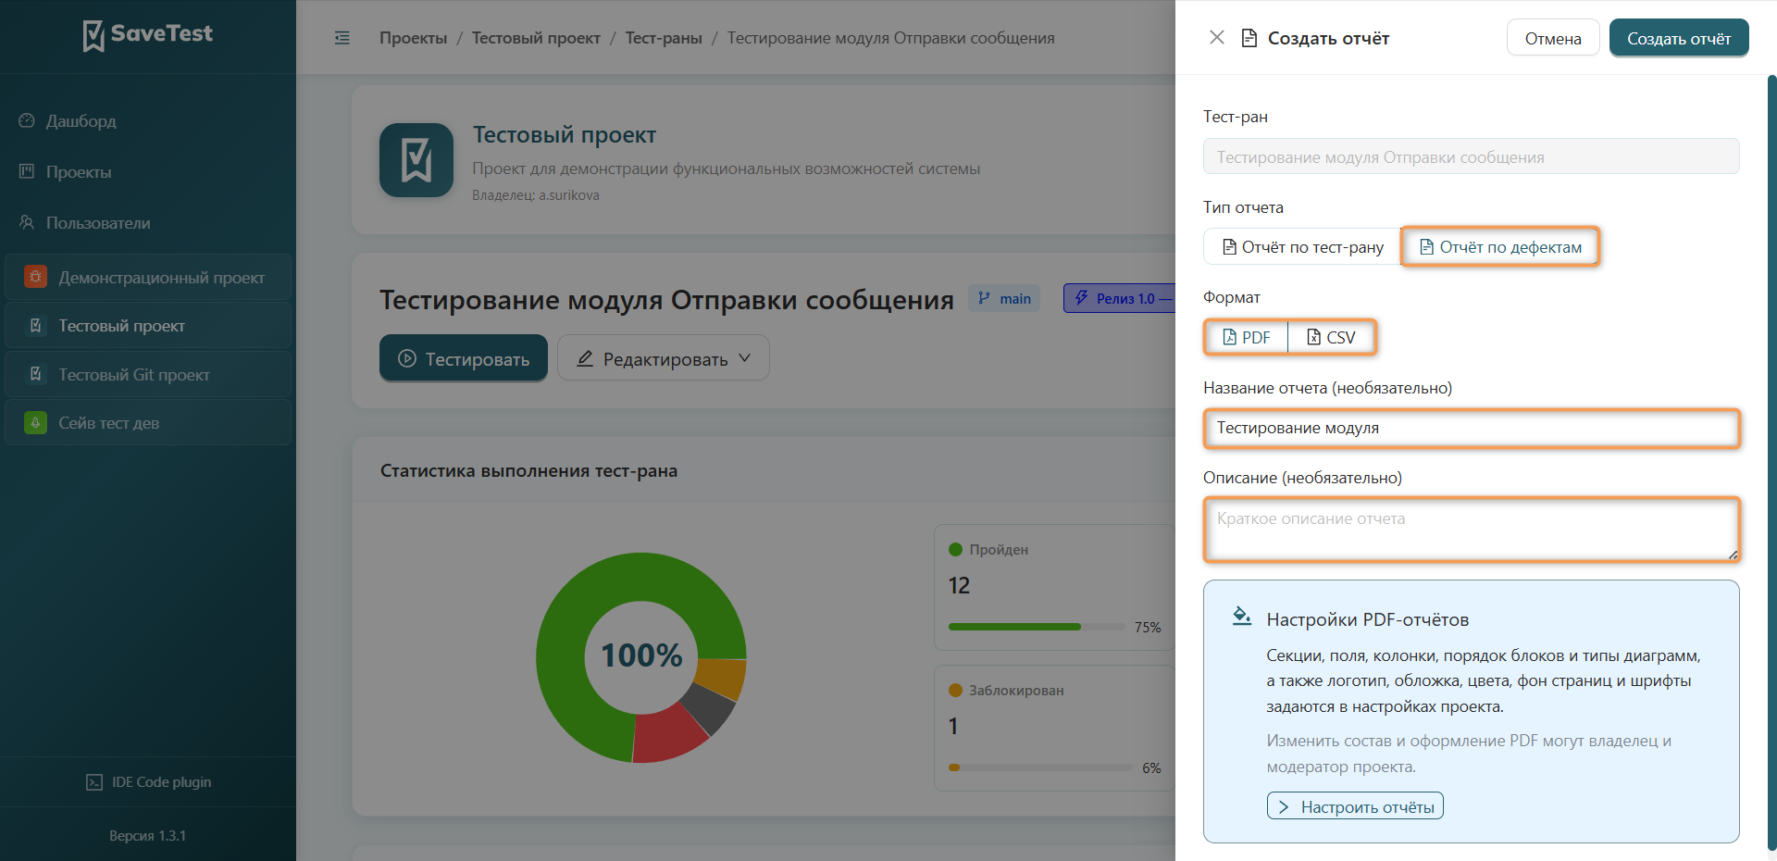The height and width of the screenshot is (861, 1777).
Task: Click the play icon in Тестировать
Action: click(407, 358)
